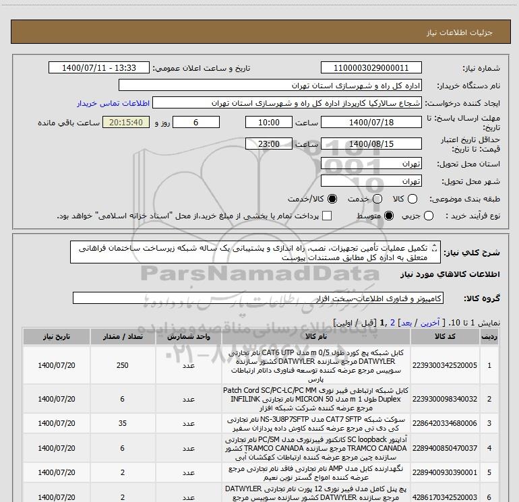Choose جزیی purchase process radio
Screen dimensions: 519x502
[x=429, y=216]
